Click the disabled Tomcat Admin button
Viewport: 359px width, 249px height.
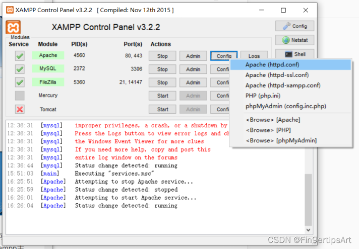point(193,109)
